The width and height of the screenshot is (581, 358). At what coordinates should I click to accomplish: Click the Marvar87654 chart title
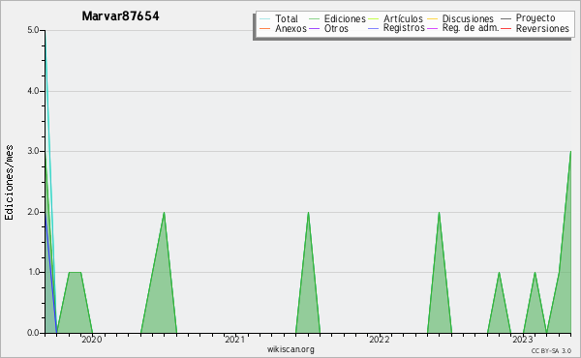(120, 15)
